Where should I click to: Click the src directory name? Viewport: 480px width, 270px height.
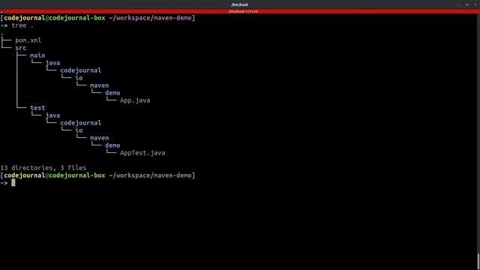21,48
